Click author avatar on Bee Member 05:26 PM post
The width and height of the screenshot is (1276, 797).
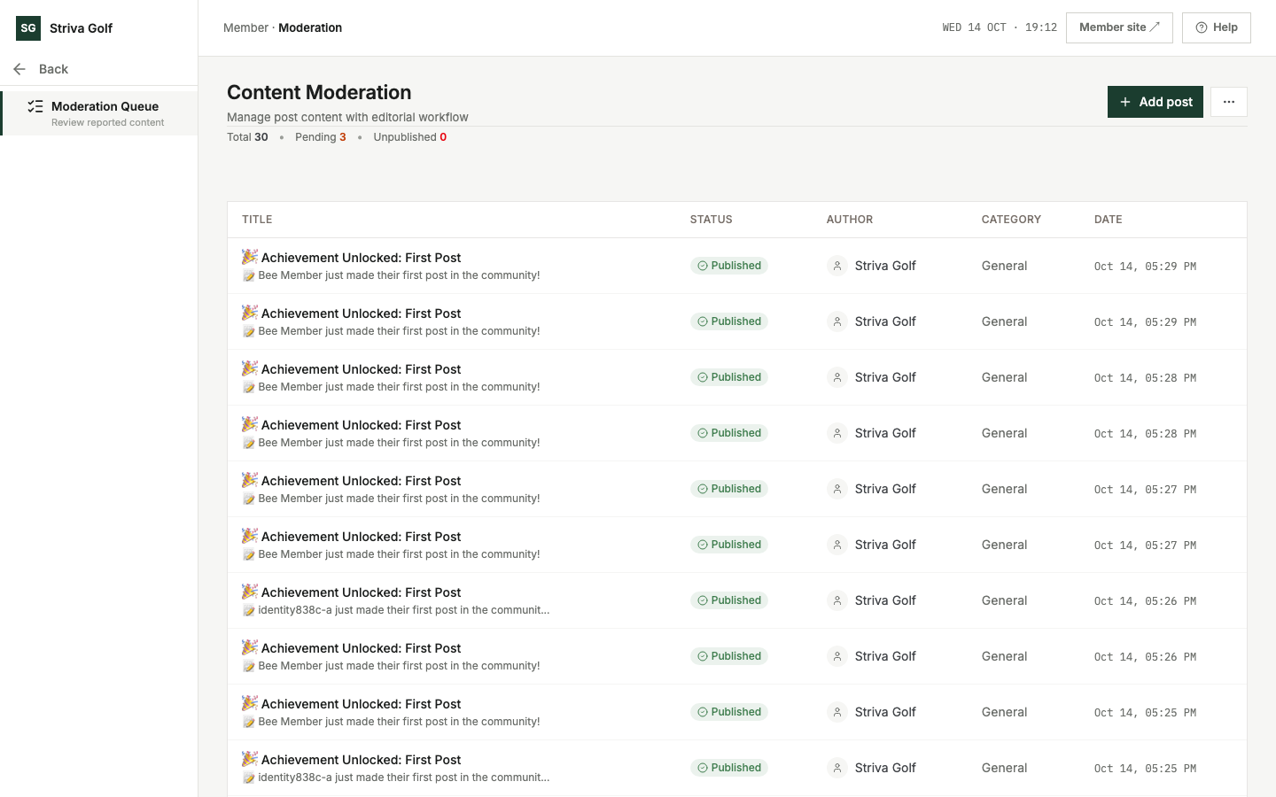tap(837, 656)
